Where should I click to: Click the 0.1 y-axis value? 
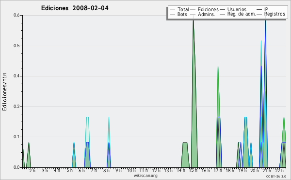pos(16,137)
